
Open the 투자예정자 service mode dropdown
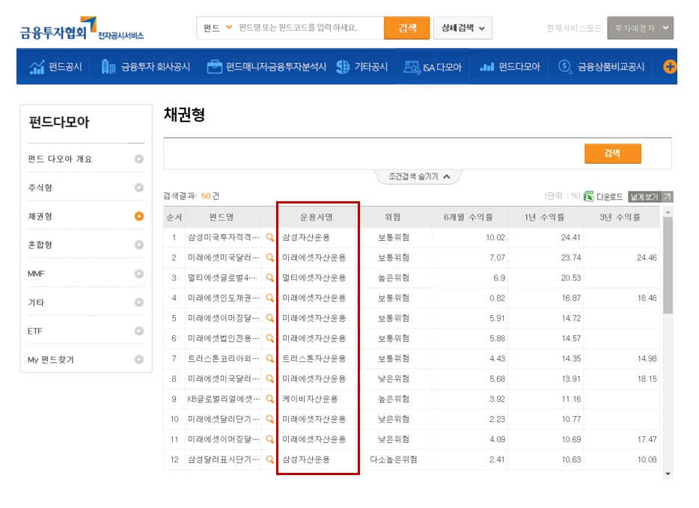pos(640,28)
